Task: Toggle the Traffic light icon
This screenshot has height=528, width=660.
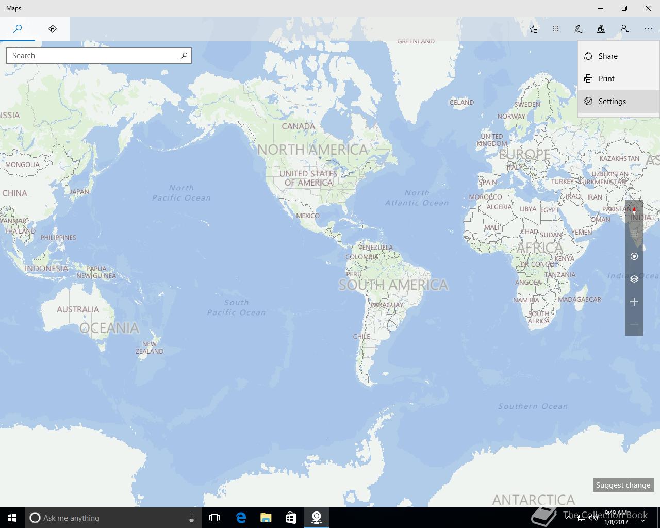Action: [x=556, y=29]
